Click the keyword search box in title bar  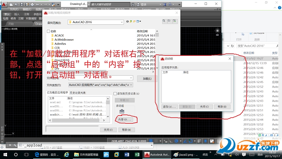110,4
